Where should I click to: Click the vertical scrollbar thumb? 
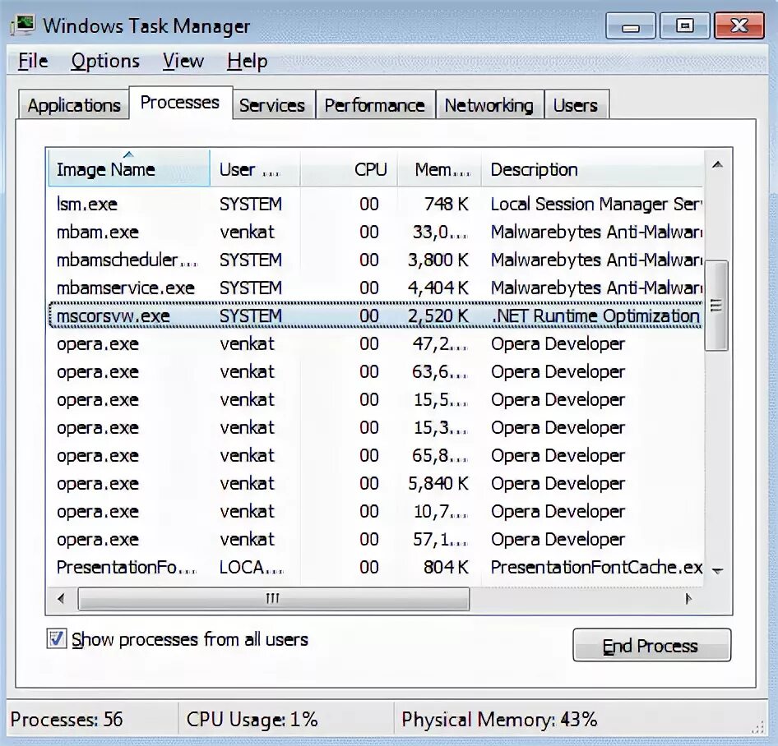tap(716, 306)
